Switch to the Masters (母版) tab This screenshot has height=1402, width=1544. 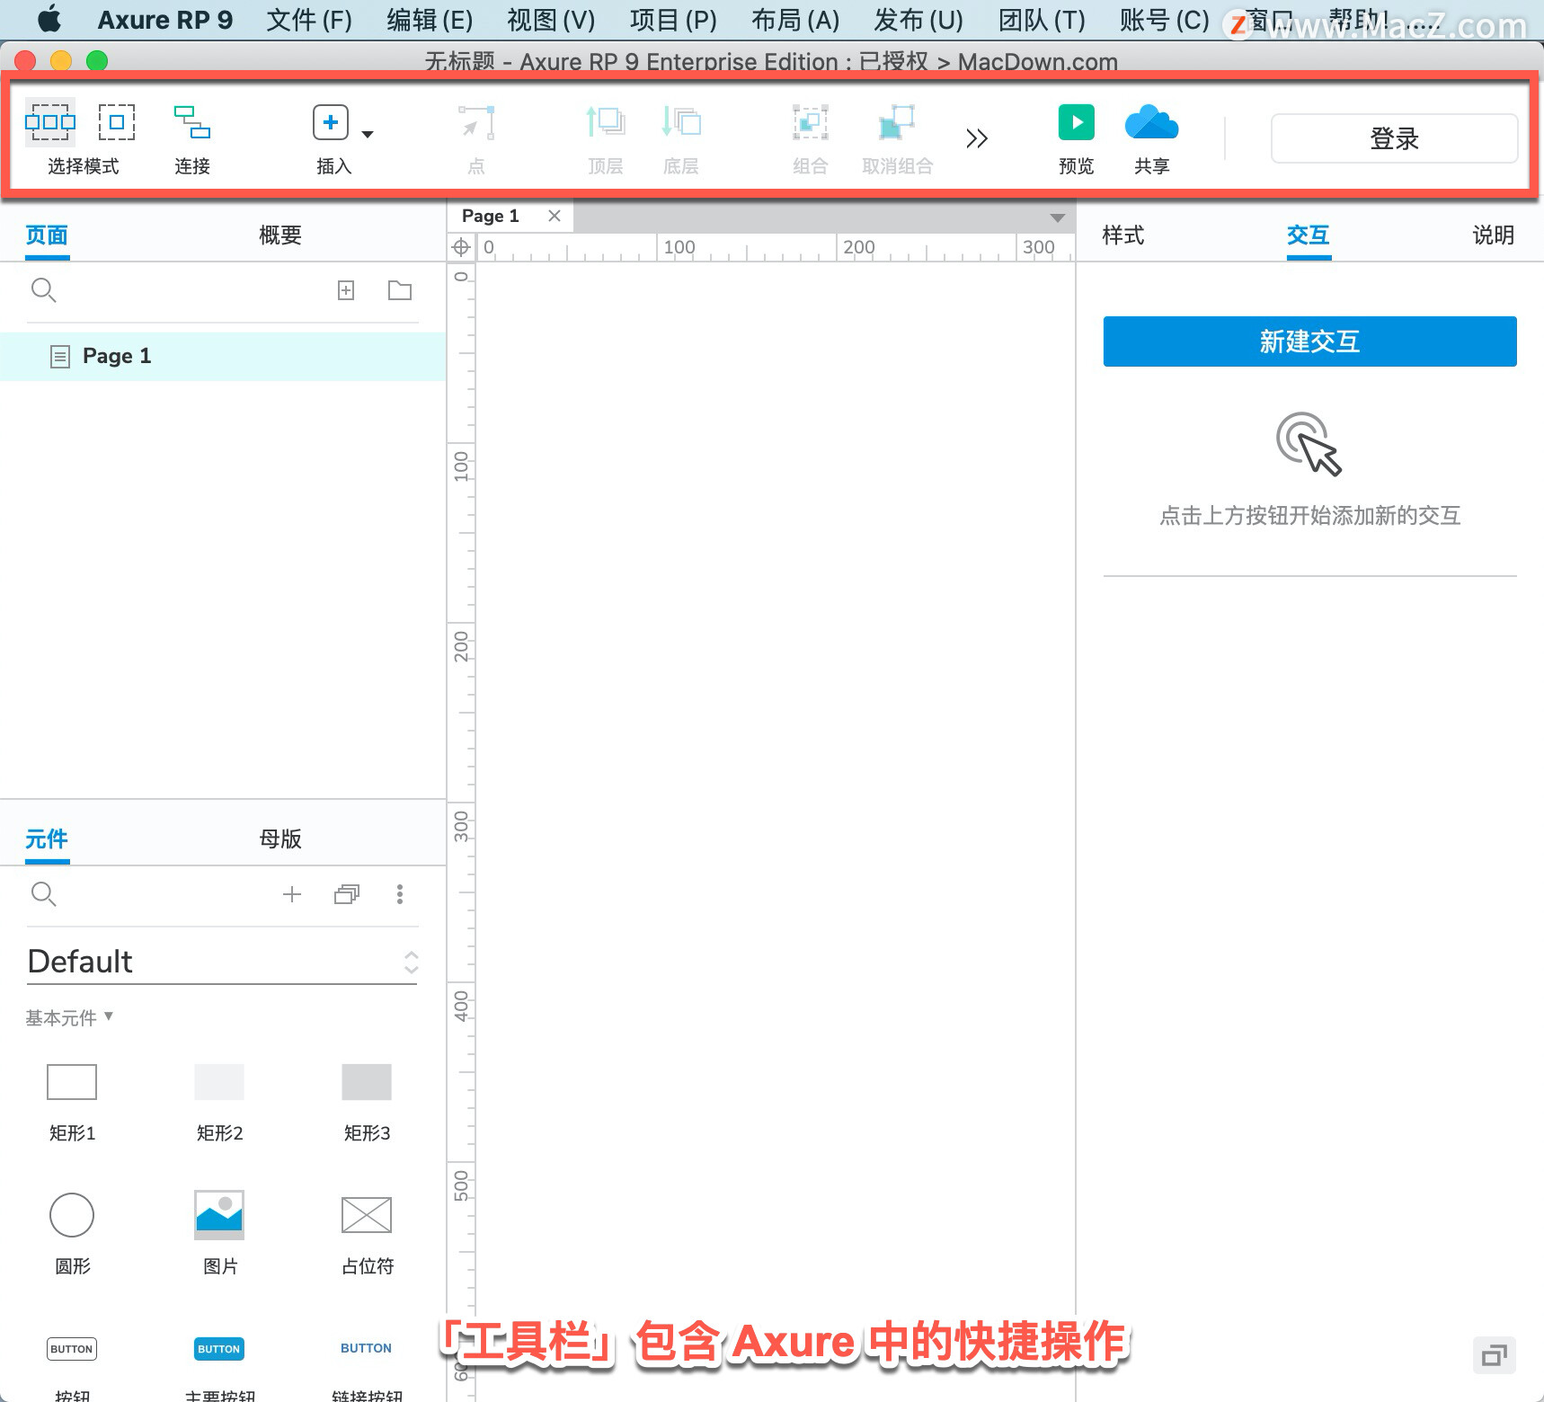(x=280, y=839)
